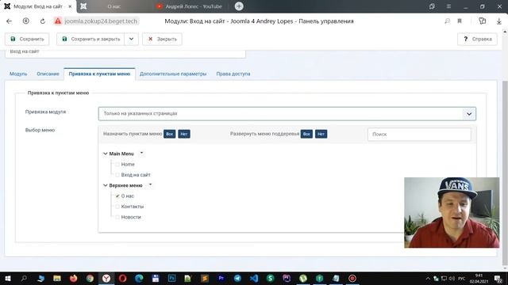Image resolution: width=508 pixels, height=285 pixels.
Task: Open Firefox from the taskbar
Action: click(x=74, y=278)
